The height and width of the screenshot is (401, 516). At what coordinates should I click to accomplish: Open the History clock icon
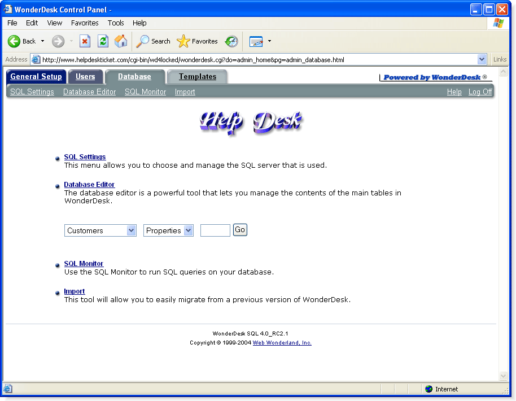231,41
